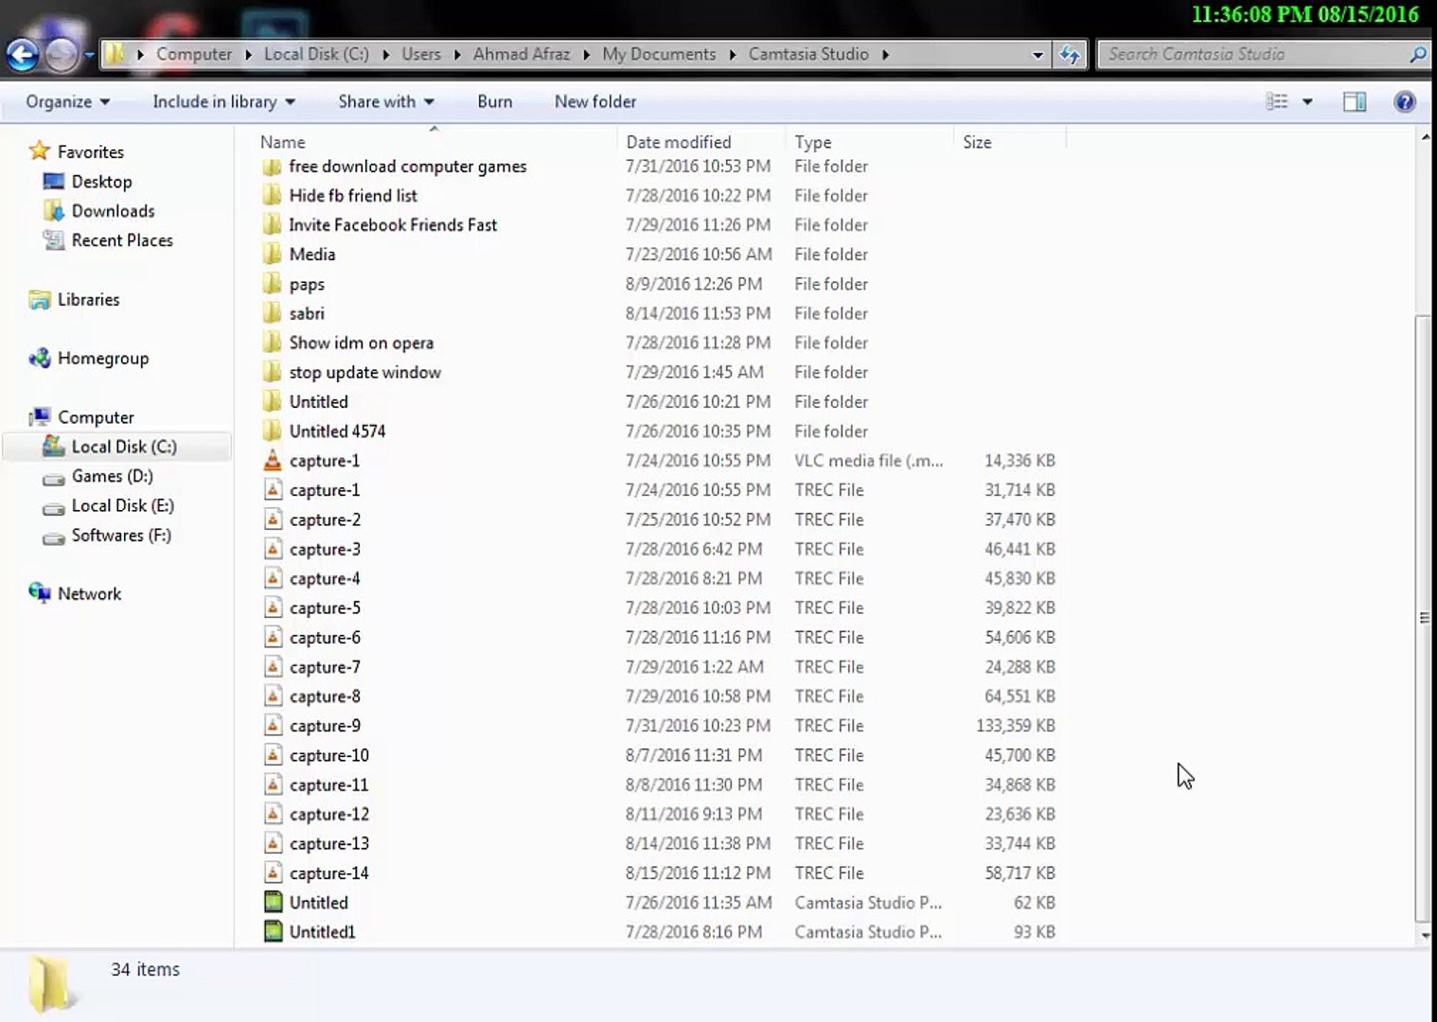This screenshot has height=1022, width=1437.
Task: Open the Games (D:) drive
Action: 112,476
